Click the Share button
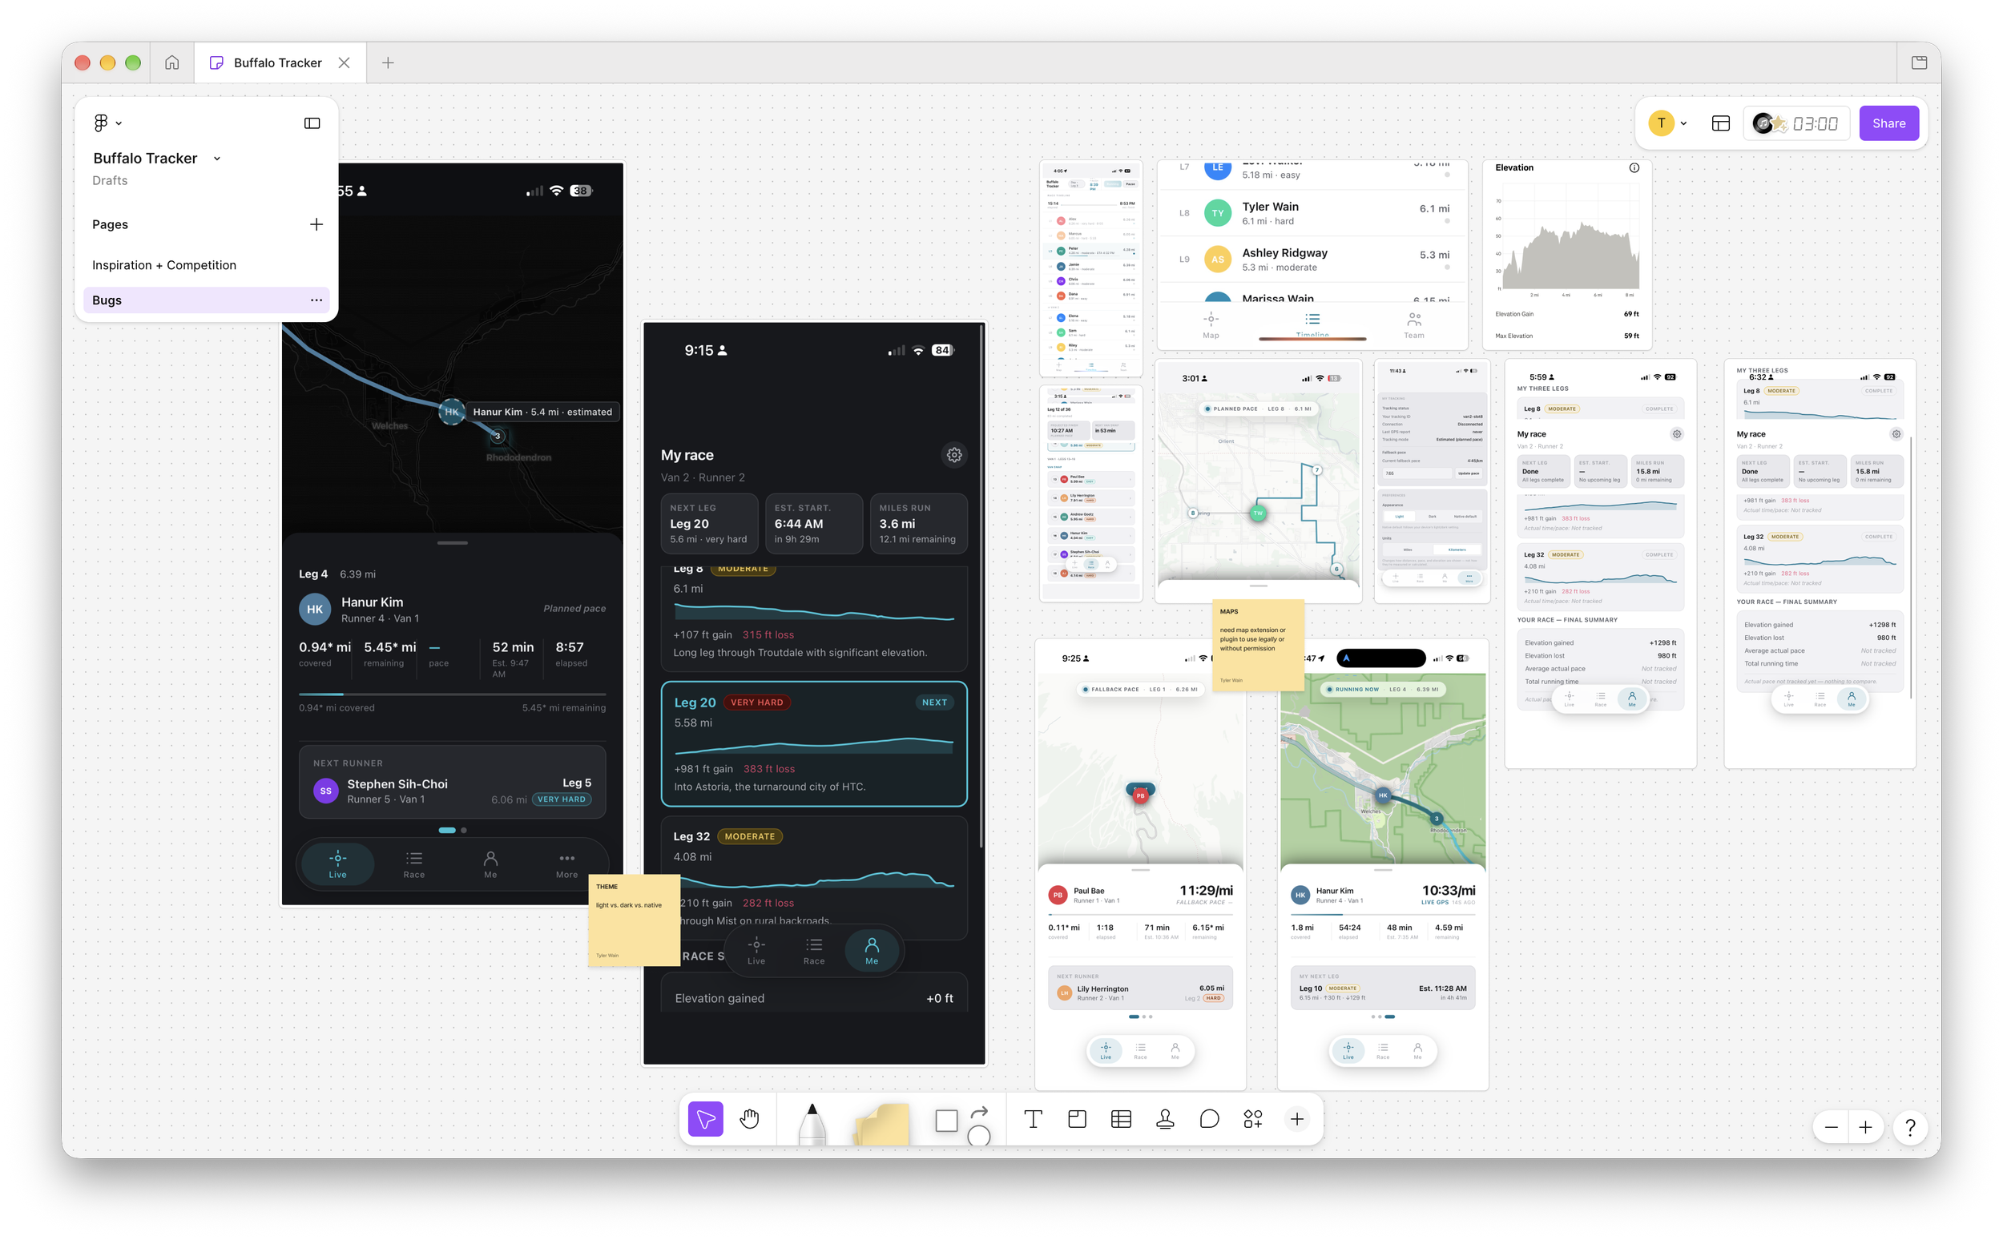 pos(1889,123)
